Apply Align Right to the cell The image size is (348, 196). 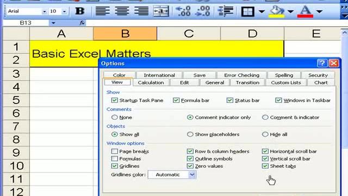[141, 11]
